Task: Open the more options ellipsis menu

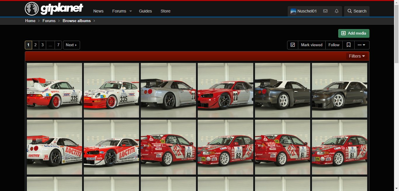Action: pos(362,45)
